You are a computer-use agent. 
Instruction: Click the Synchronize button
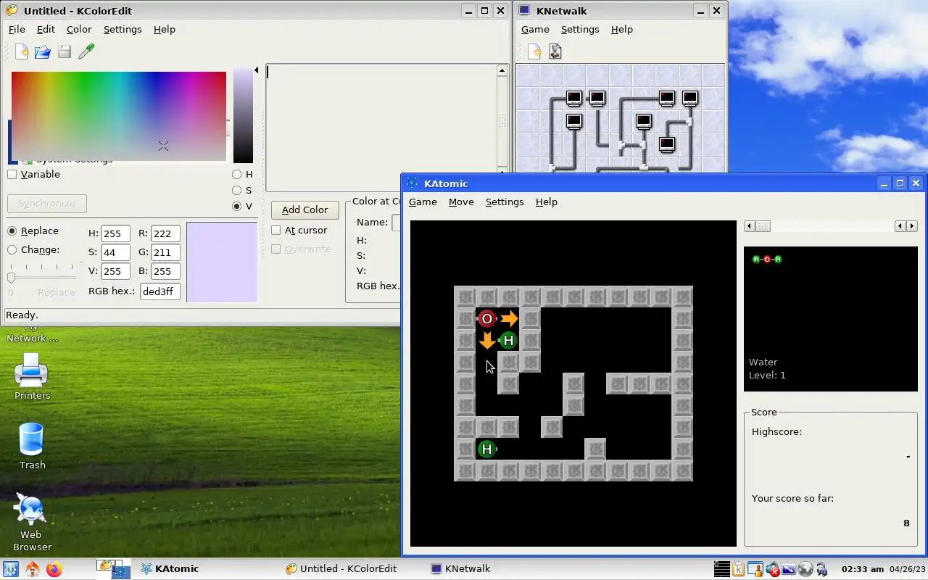tap(46, 203)
